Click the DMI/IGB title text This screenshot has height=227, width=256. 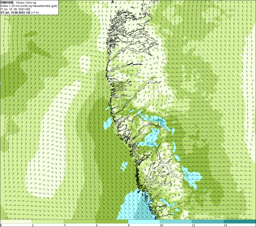7,3
